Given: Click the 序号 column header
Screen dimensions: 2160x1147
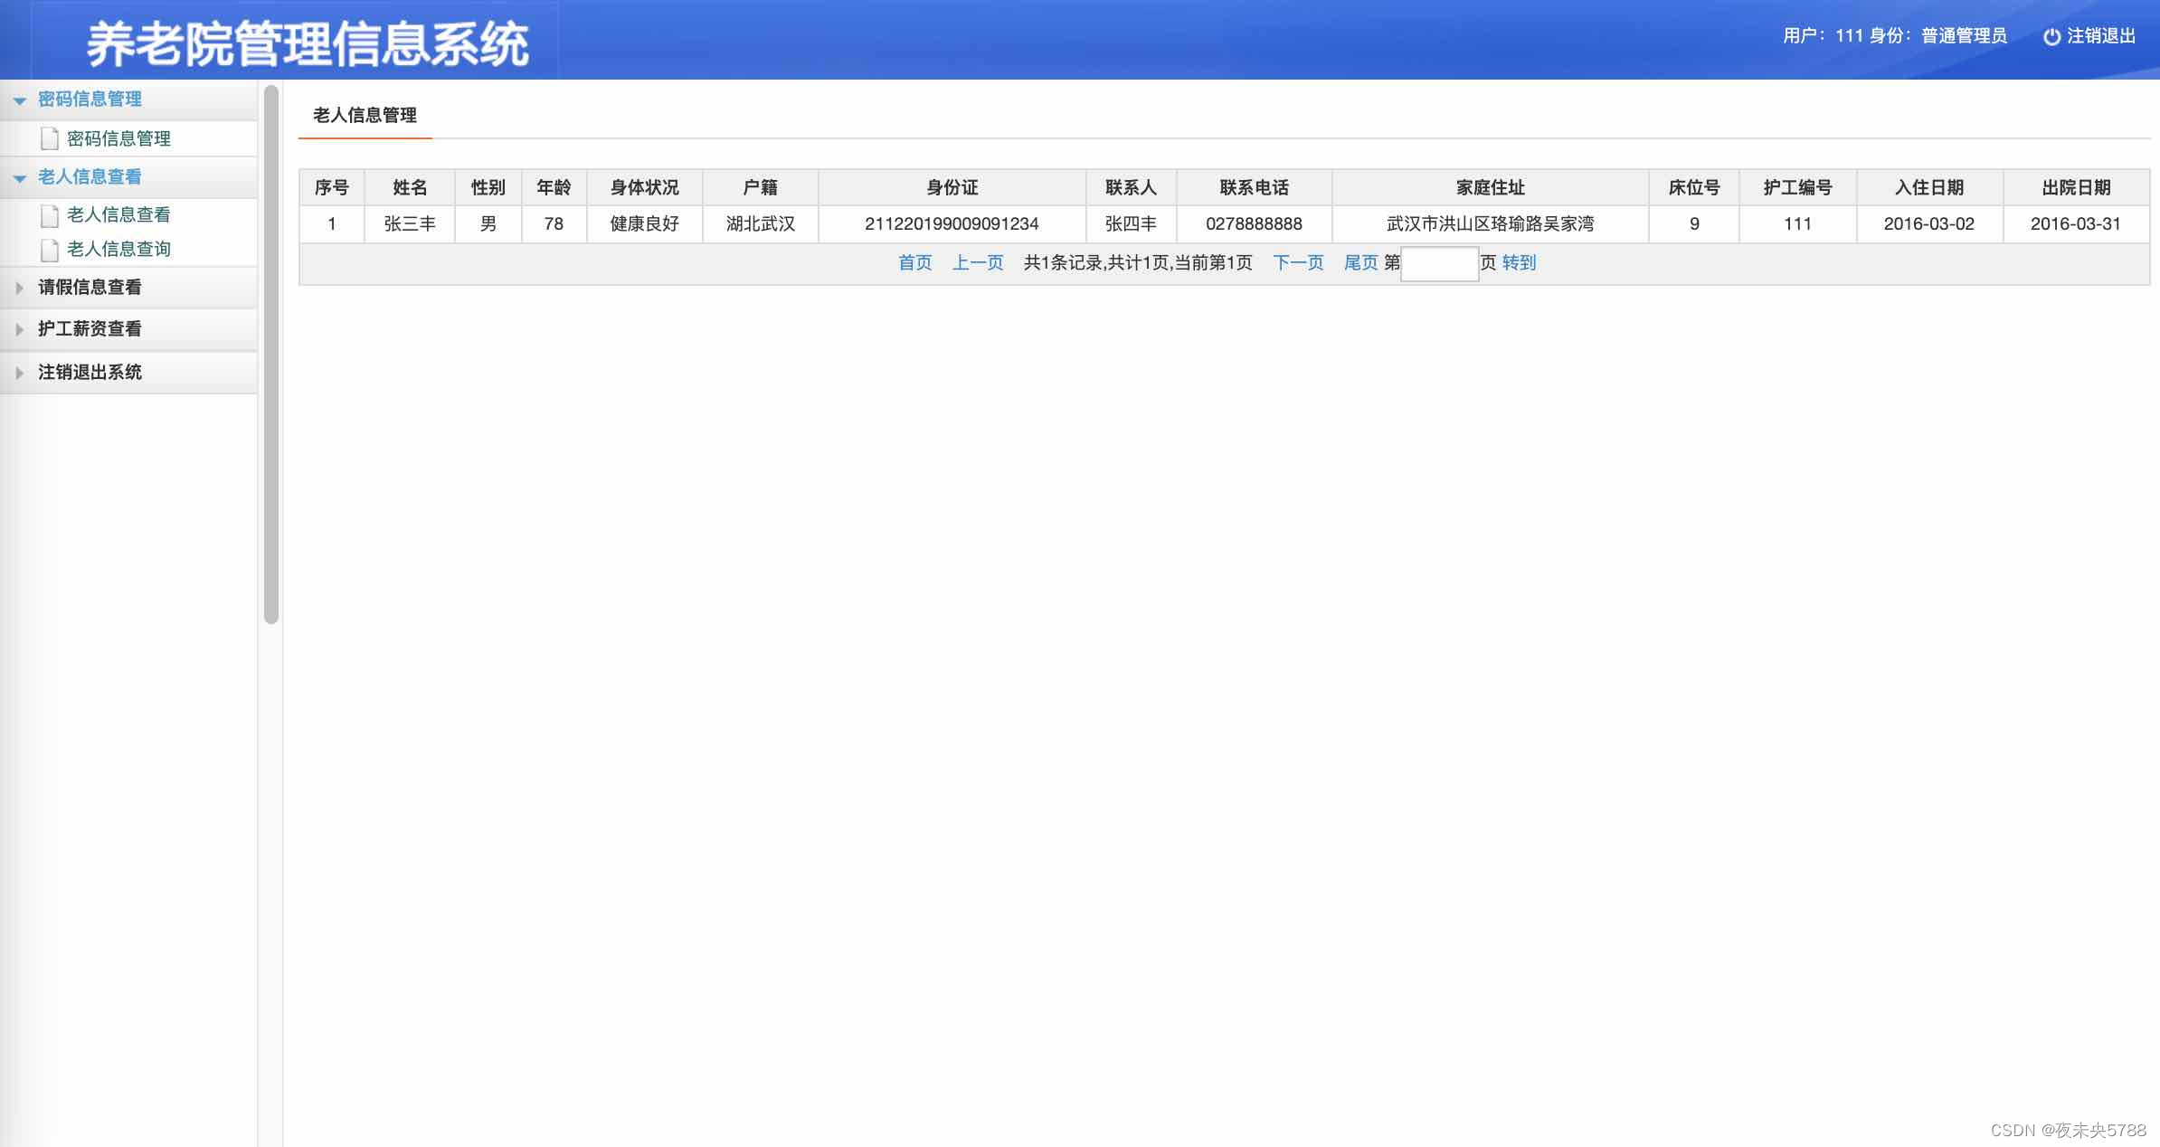Looking at the screenshot, I should click(332, 187).
